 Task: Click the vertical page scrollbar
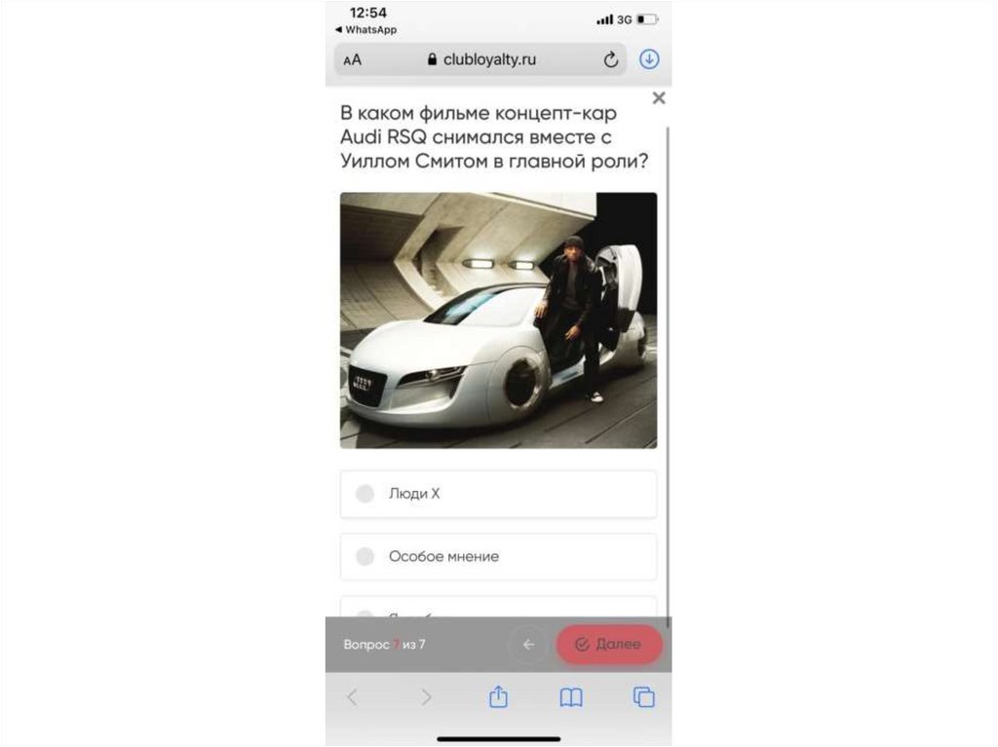click(x=668, y=375)
